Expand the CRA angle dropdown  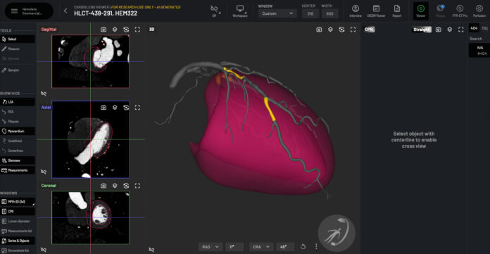pyautogui.click(x=261, y=247)
